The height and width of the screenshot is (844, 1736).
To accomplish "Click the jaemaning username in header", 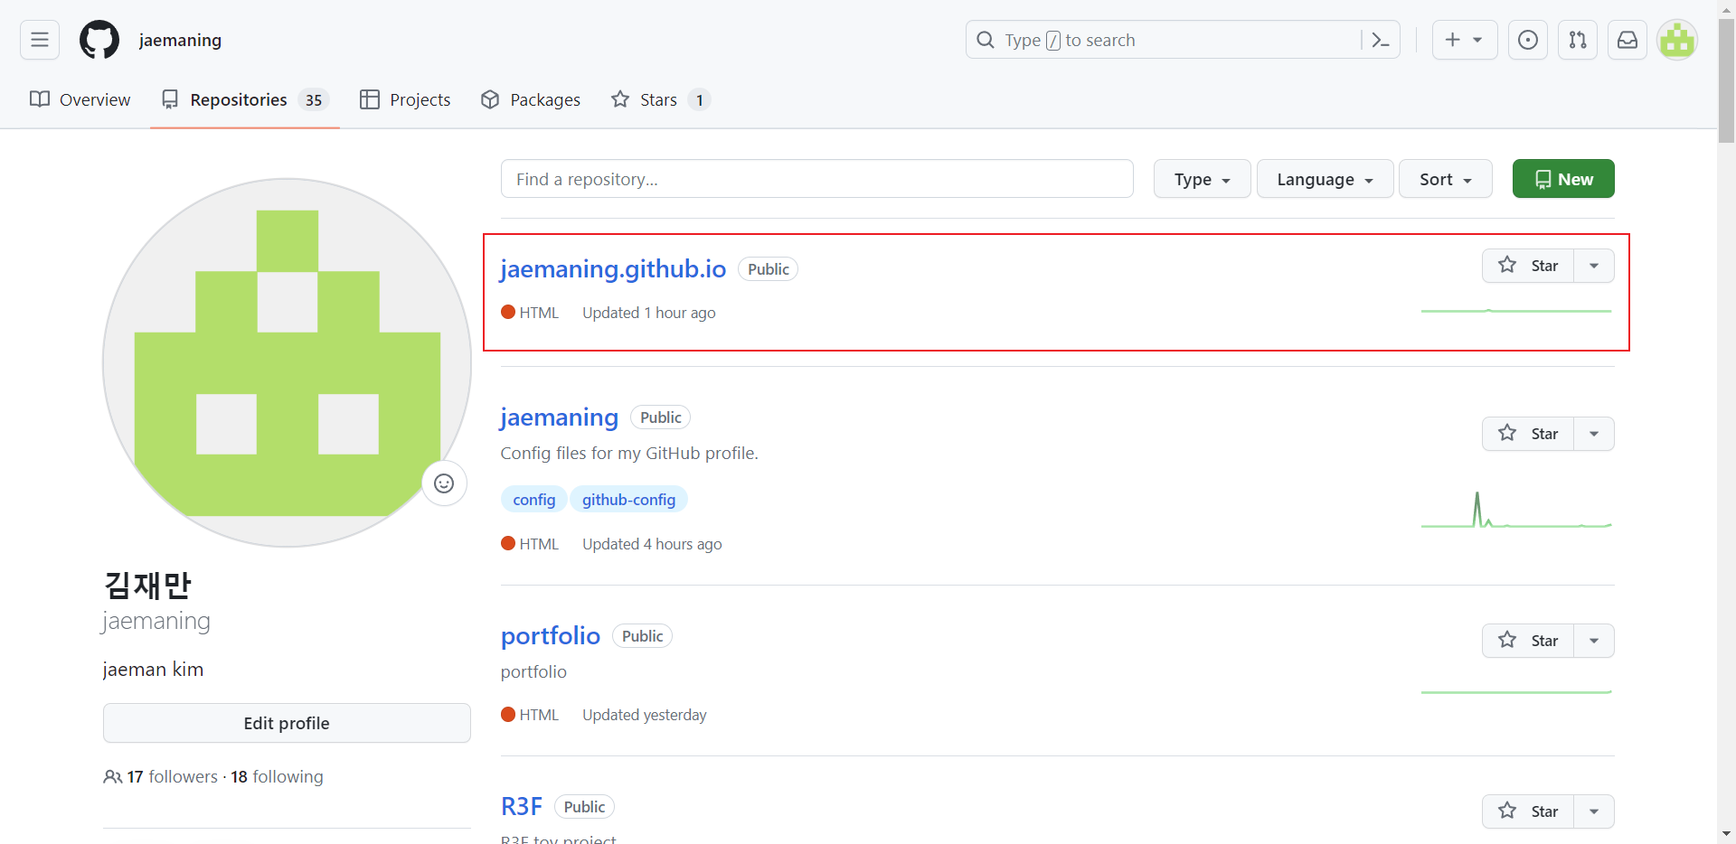I will point(180,40).
